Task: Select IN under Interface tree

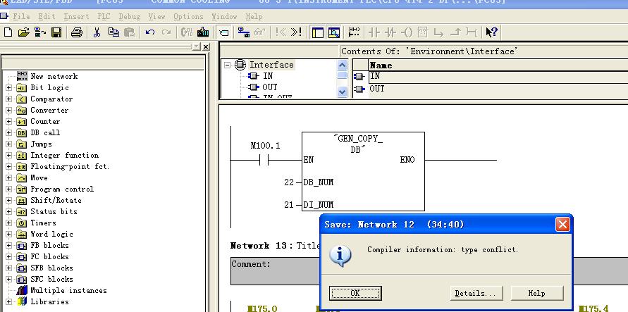Action: (x=268, y=76)
